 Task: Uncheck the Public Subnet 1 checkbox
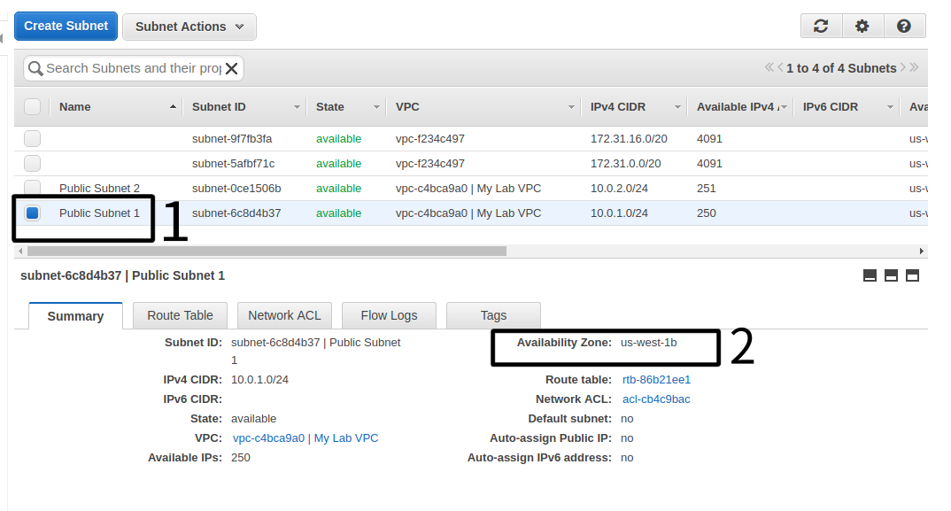tap(32, 213)
